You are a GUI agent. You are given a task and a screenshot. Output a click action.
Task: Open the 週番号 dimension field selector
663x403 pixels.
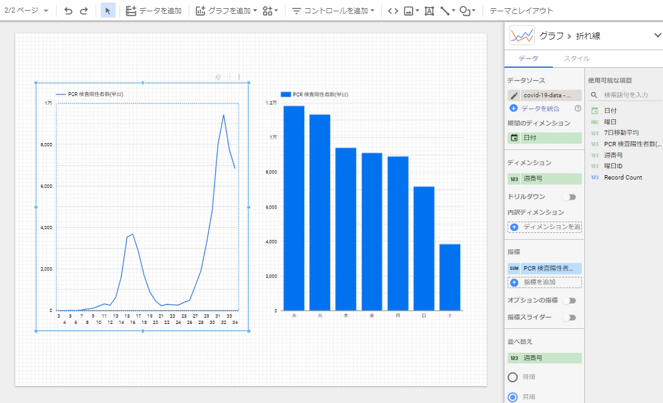pos(545,179)
